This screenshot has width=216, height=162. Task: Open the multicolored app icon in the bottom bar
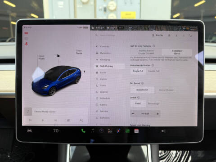[110, 131]
